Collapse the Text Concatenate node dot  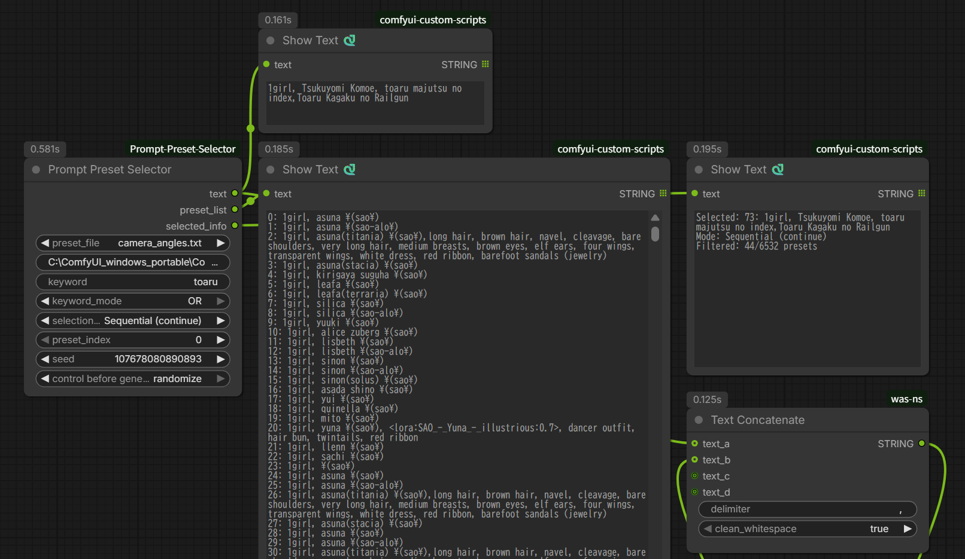pyautogui.click(x=699, y=420)
